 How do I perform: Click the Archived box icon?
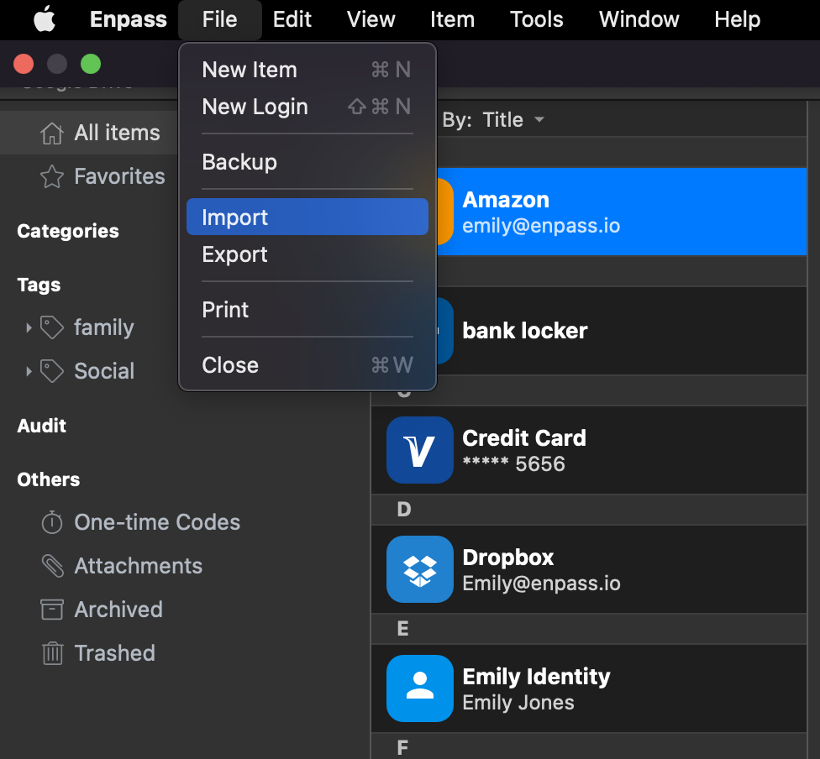pyautogui.click(x=52, y=610)
